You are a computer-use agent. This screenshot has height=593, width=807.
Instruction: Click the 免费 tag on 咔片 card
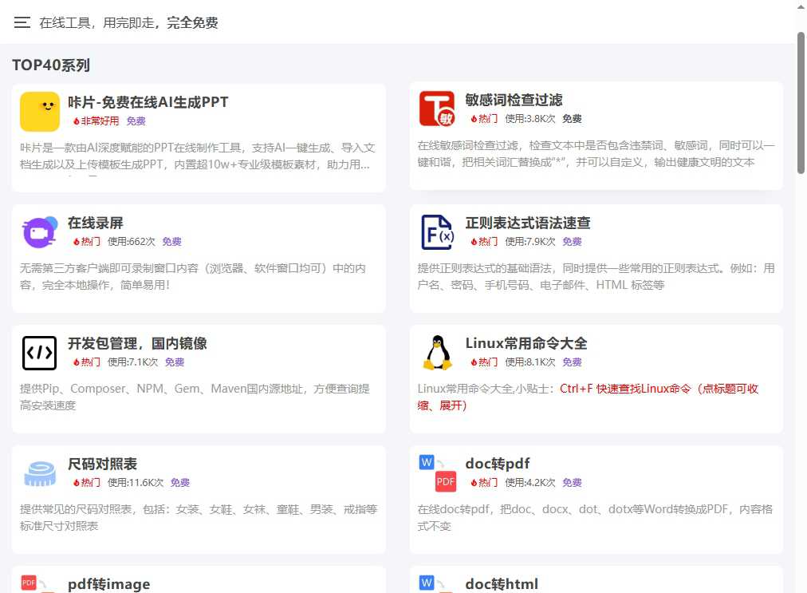pos(136,121)
